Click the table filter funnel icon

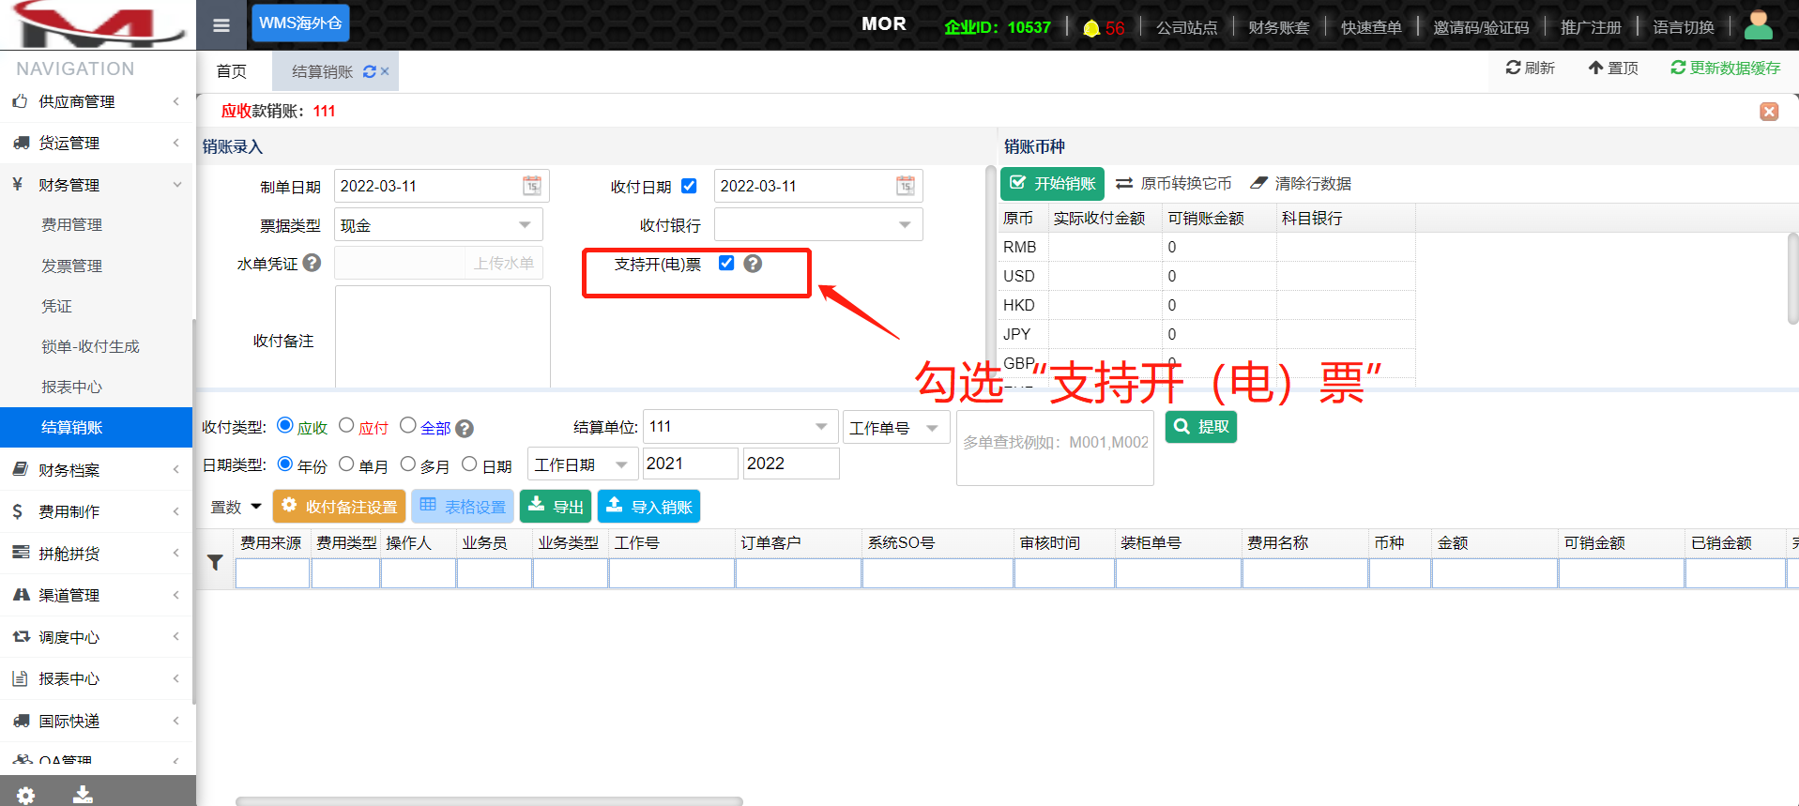point(215,563)
